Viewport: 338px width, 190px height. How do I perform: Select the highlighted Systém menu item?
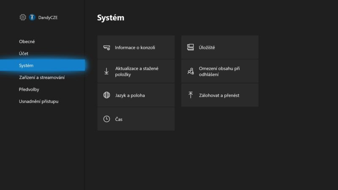tap(43, 65)
